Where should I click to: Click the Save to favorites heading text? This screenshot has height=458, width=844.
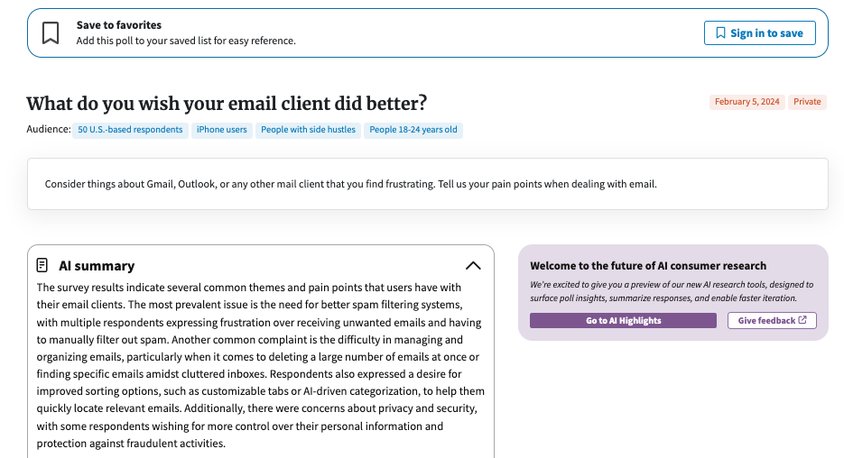119,24
